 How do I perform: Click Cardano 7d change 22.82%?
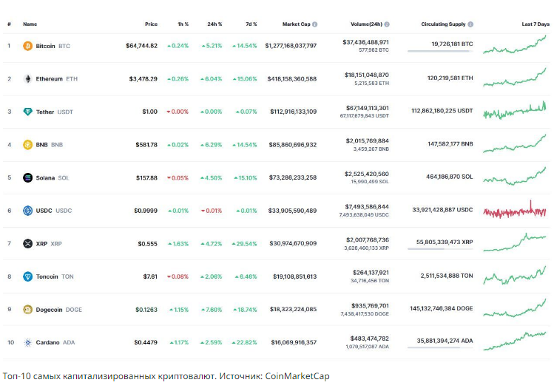245,343
